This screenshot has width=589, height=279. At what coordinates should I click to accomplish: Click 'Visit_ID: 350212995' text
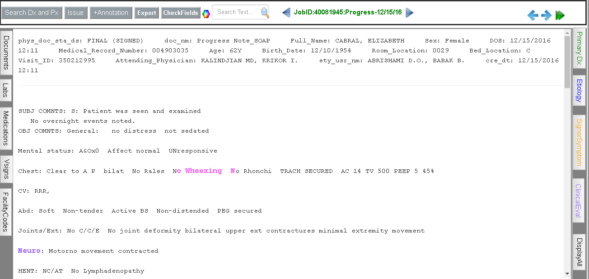click(56, 60)
